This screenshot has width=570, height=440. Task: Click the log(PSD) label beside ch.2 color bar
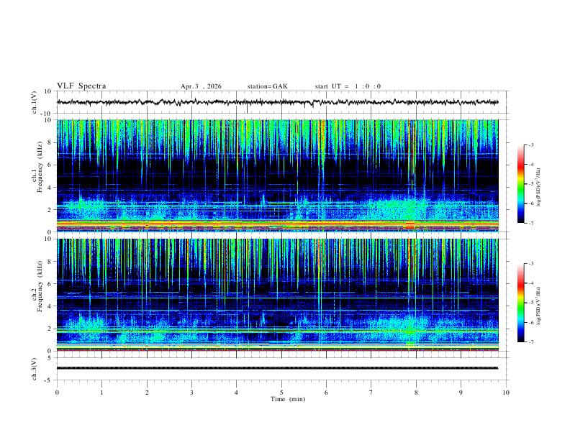[x=539, y=306]
